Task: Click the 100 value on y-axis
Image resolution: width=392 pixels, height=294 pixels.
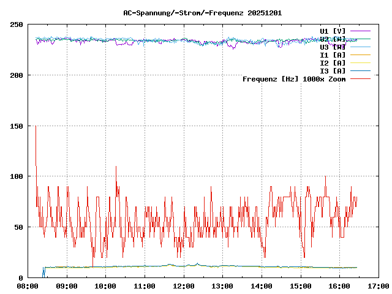Action: (17, 176)
